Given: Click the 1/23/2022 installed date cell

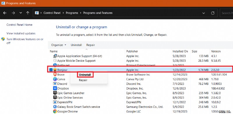Looking at the screenshot, I should [x=179, y=70].
